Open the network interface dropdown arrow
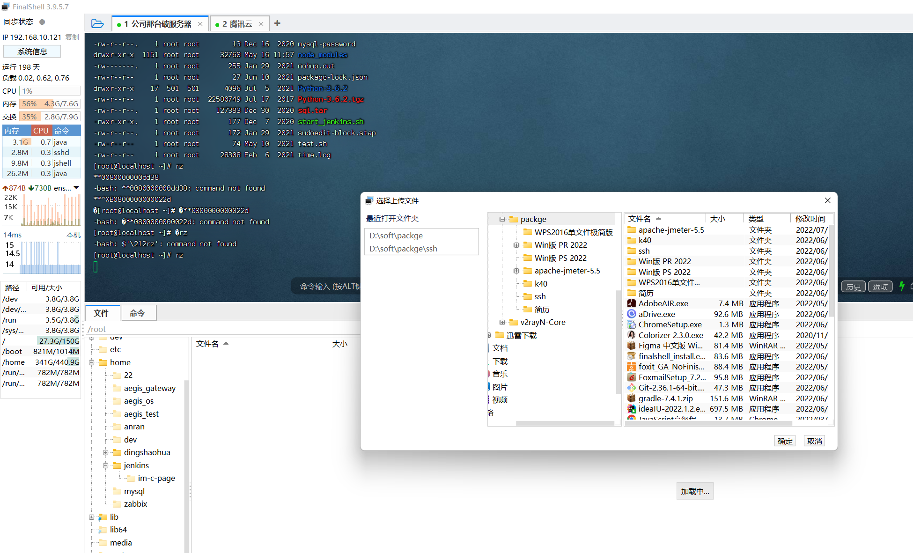This screenshot has width=913, height=553. coord(76,188)
